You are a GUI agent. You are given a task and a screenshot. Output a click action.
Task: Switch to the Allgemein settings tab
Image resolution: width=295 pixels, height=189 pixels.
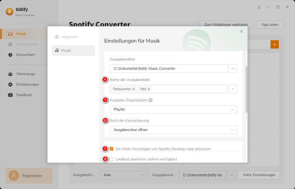(x=73, y=37)
